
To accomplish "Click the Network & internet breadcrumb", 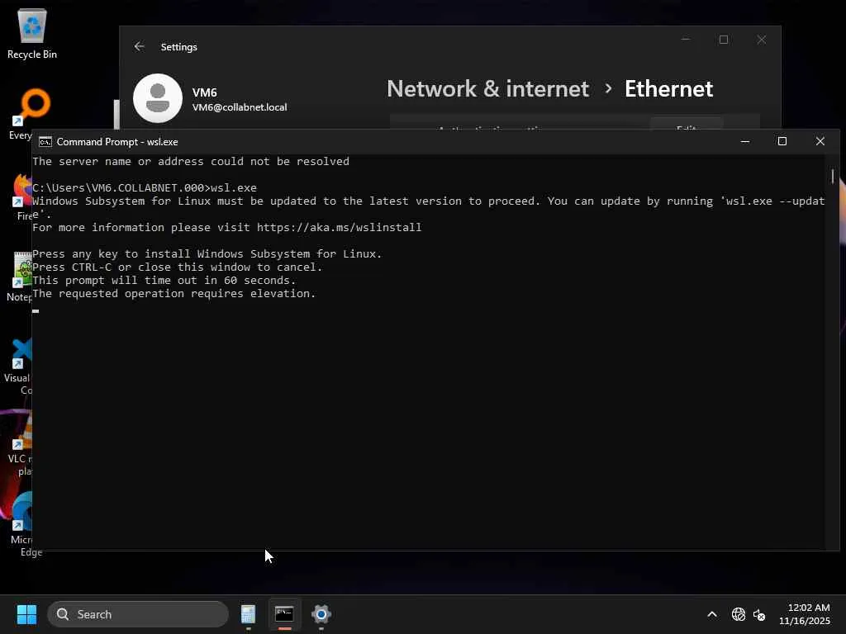I will tap(487, 88).
